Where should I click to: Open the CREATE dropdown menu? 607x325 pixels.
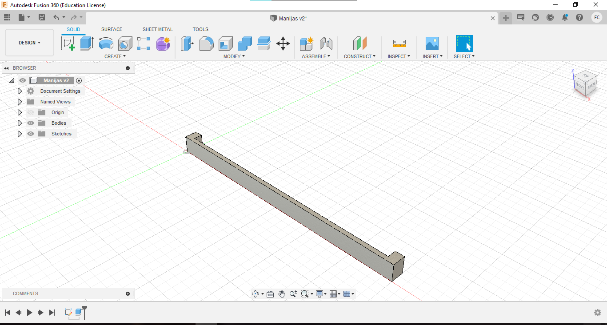[x=115, y=56]
